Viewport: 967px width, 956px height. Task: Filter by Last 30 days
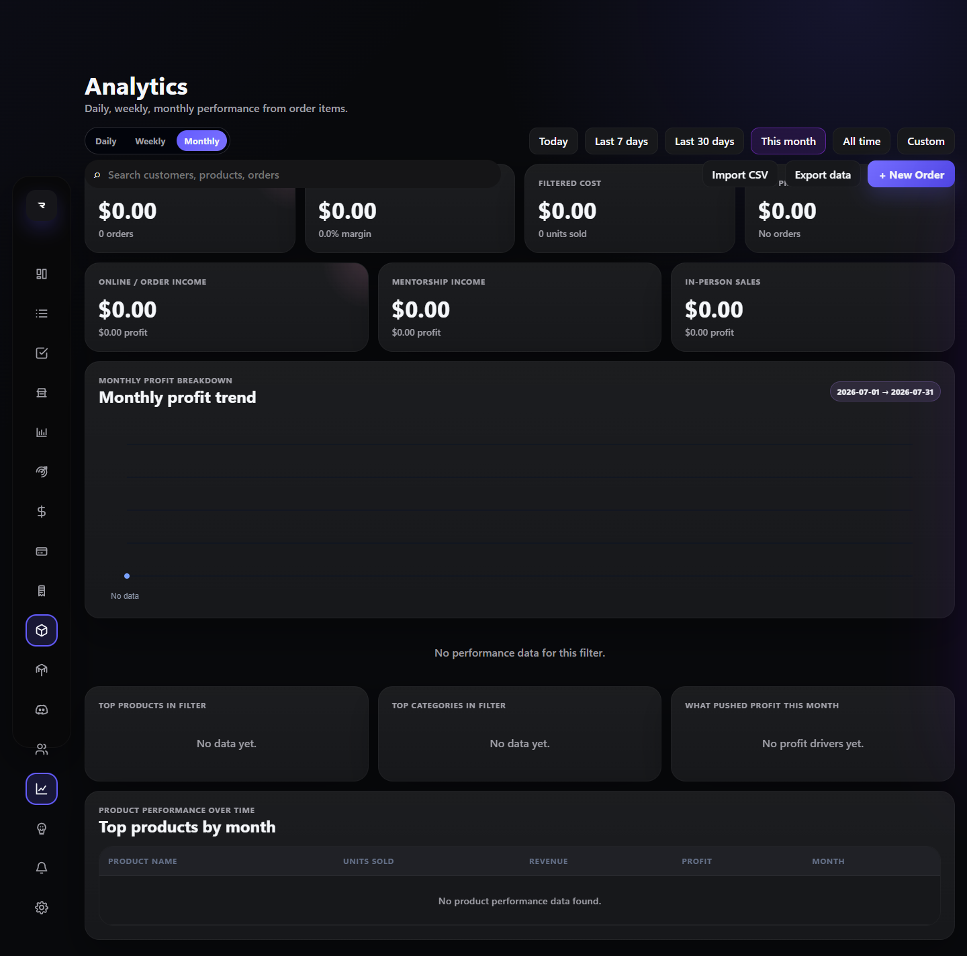[x=704, y=141]
